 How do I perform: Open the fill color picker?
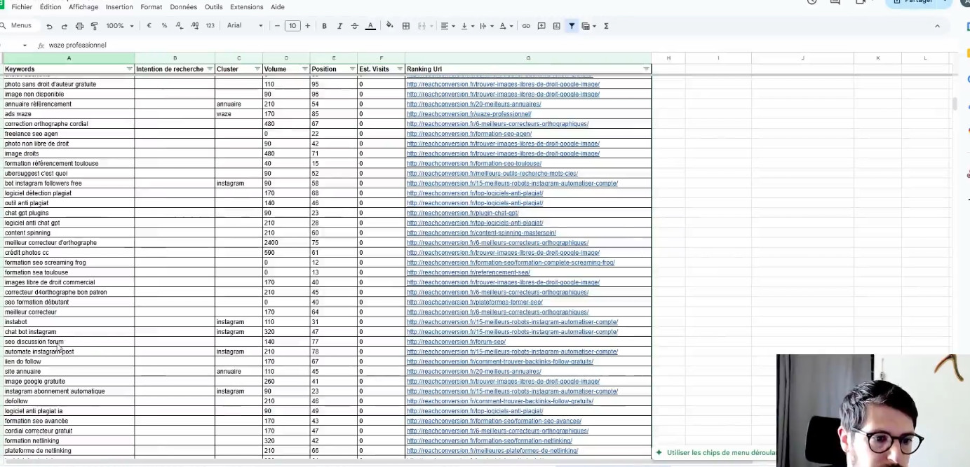[389, 26]
